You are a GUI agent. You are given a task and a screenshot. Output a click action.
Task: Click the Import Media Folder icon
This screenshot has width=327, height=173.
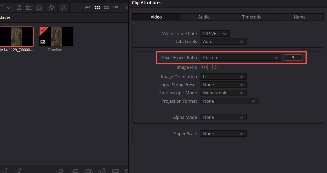pyautogui.click(x=29, y=8)
